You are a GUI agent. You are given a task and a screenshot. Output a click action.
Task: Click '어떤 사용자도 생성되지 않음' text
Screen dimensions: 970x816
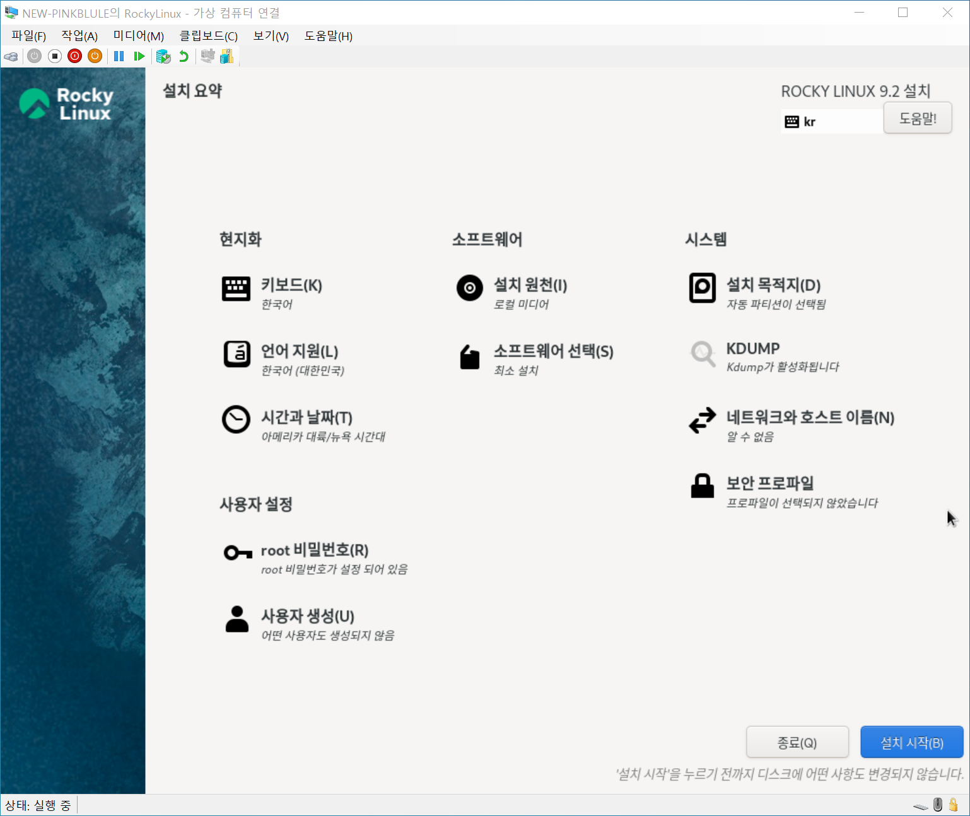coord(328,636)
